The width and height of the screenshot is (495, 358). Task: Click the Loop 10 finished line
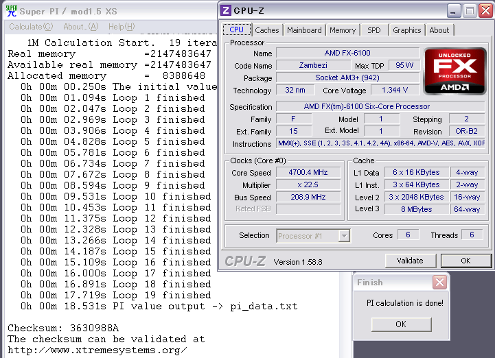(x=116, y=197)
